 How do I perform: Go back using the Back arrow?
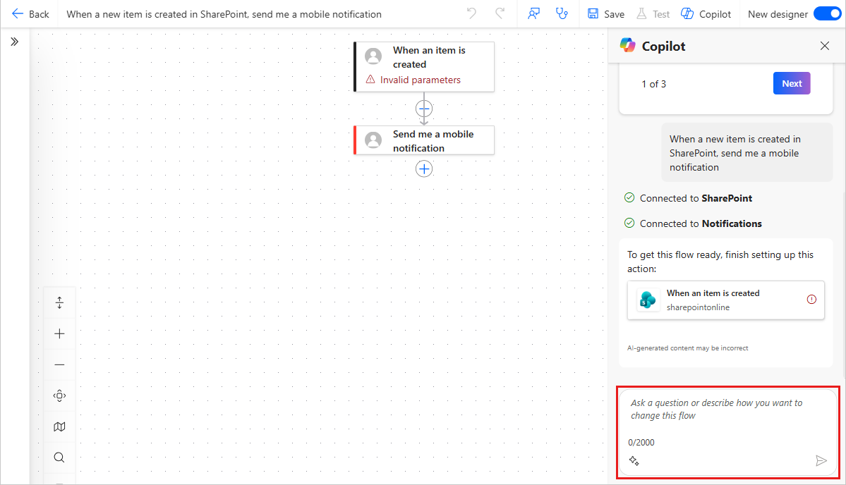pyautogui.click(x=30, y=14)
